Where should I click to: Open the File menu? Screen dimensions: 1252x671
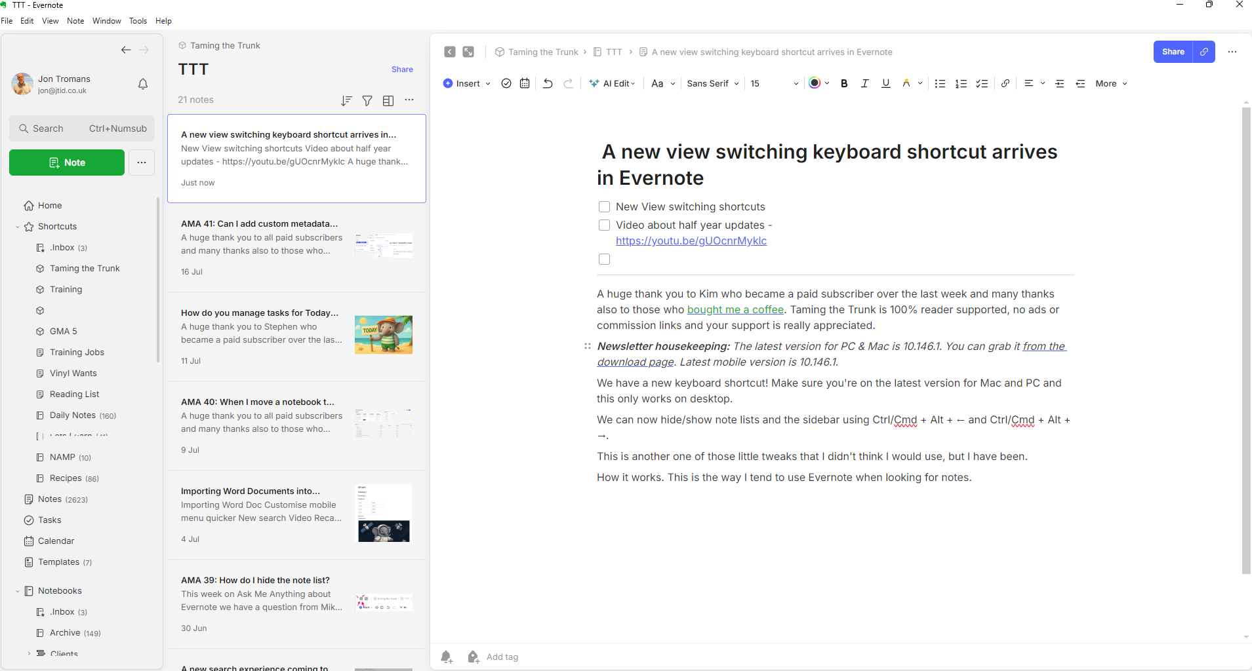[x=7, y=21]
